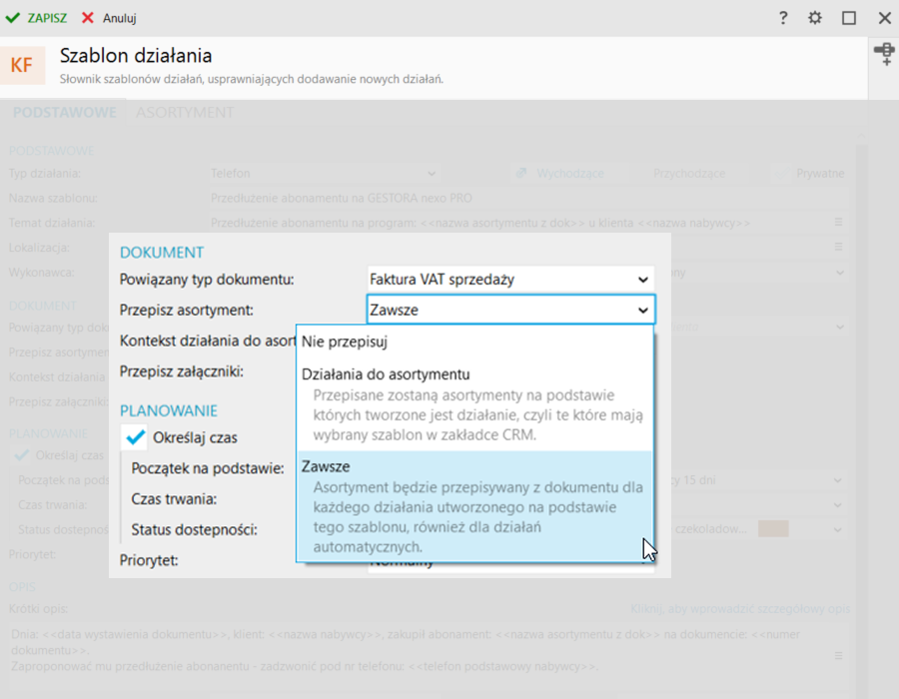The width and height of the screenshot is (899, 699).
Task: Click the pin icon in right sidebar
Action: 884,53
